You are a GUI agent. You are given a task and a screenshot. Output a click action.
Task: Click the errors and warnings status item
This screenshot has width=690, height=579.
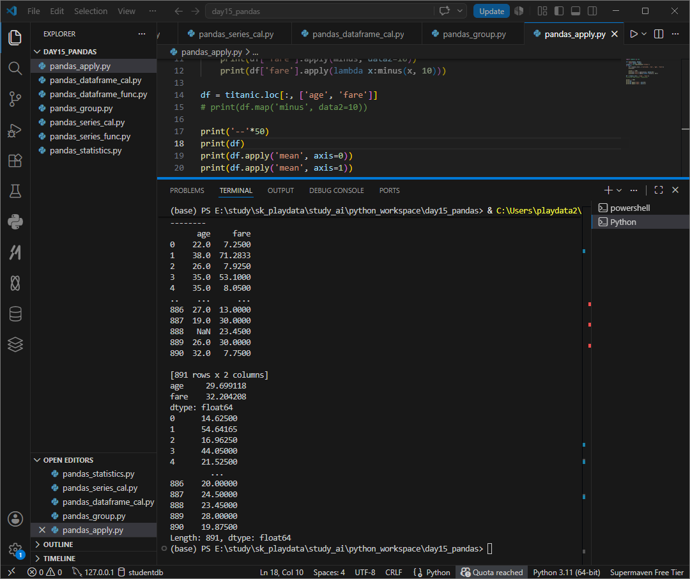45,572
